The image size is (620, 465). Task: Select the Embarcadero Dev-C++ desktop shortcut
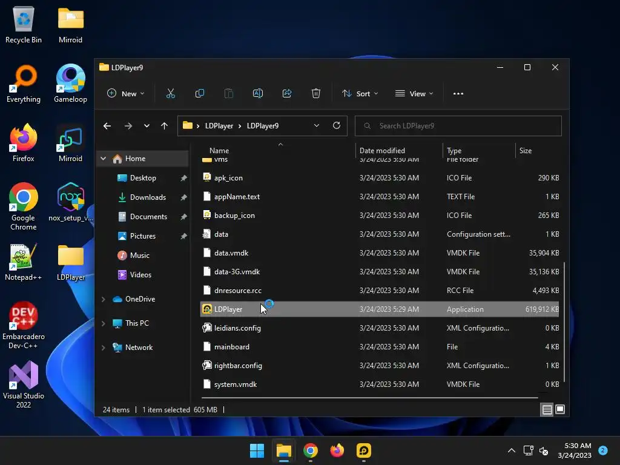point(24,325)
